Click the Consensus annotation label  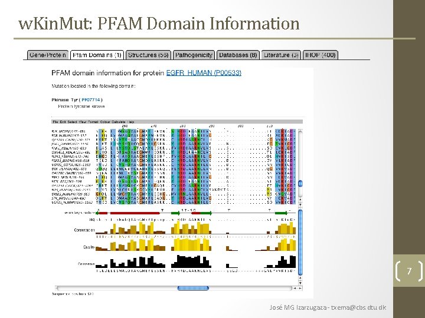86,264
